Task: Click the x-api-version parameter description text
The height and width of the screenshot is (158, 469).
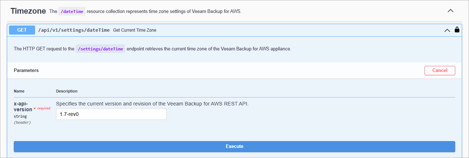Action: pyautogui.click(x=152, y=104)
